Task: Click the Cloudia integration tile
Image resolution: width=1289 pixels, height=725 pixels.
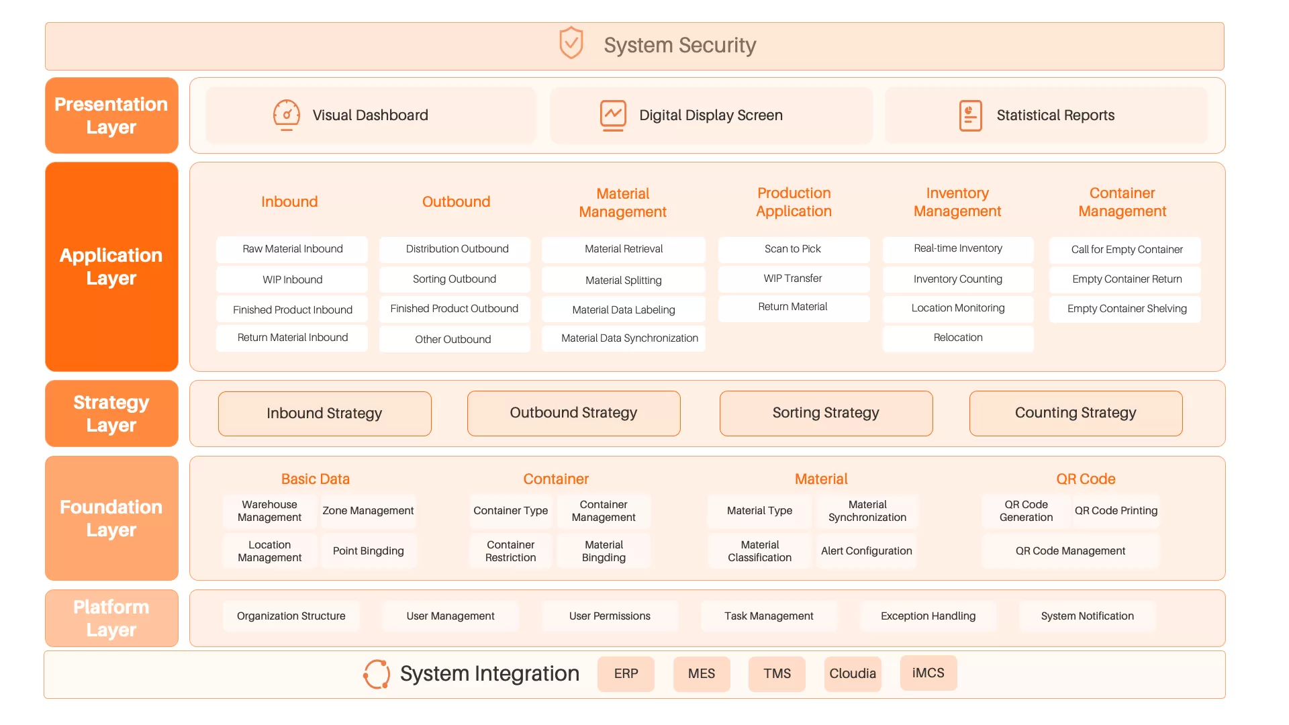Action: [x=852, y=674]
